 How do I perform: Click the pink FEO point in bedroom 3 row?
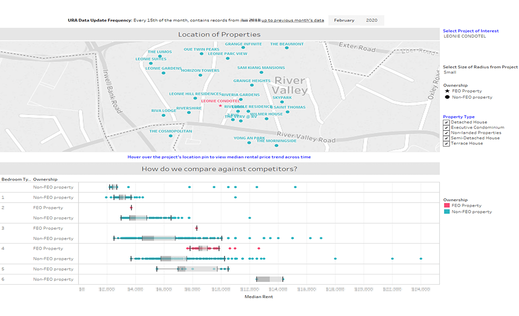197,228
